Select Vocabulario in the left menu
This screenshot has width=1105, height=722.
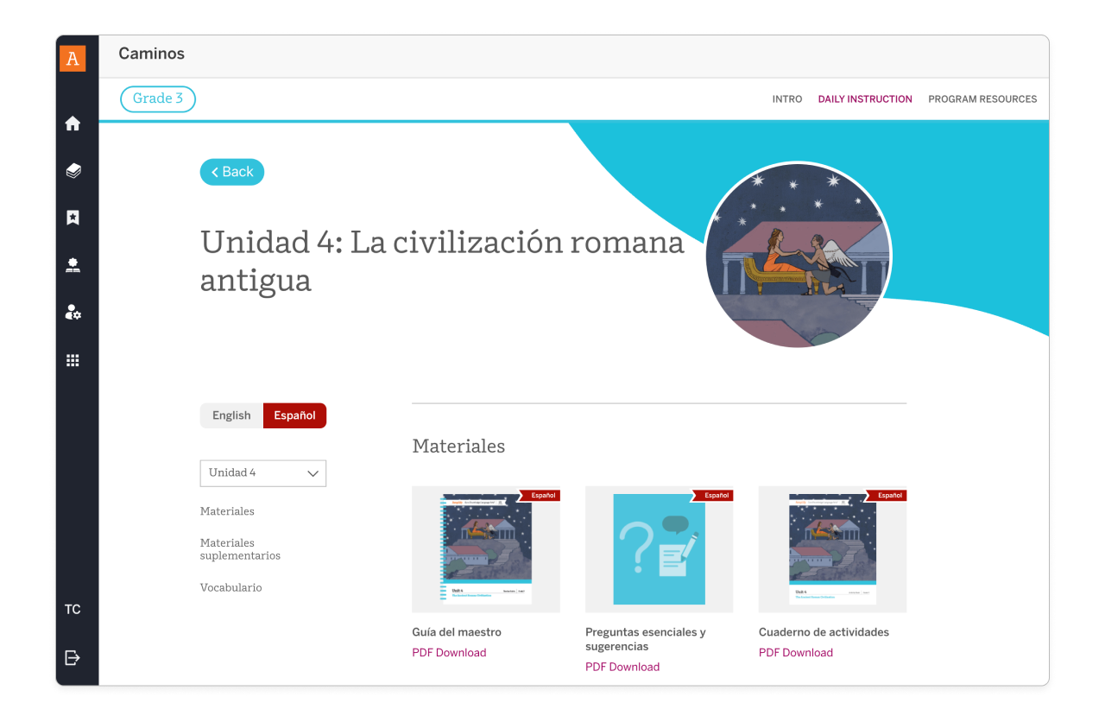230,587
